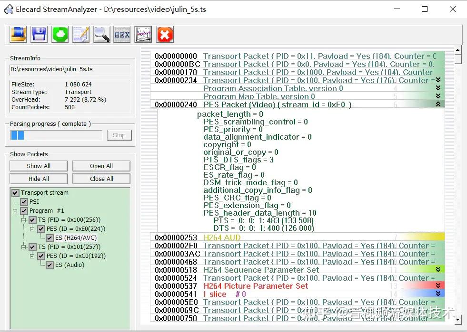
Task: Click the green circular toolbar icon
Action: point(60,34)
